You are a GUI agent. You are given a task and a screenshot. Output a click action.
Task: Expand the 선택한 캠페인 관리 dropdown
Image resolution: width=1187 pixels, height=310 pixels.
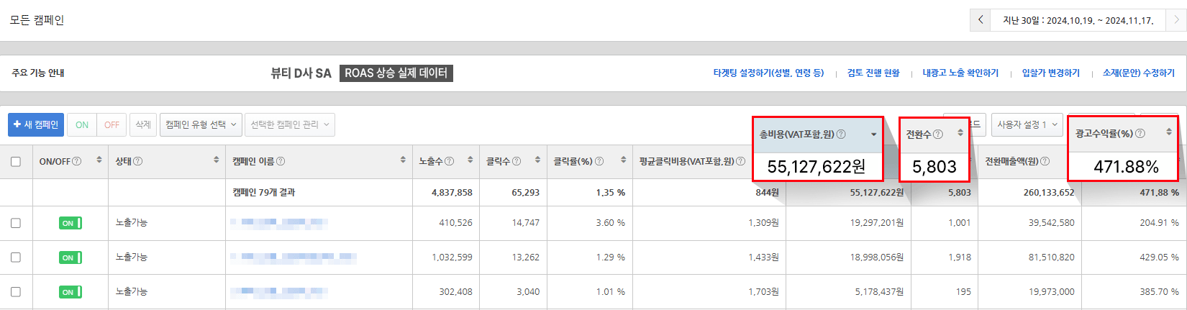click(x=289, y=125)
